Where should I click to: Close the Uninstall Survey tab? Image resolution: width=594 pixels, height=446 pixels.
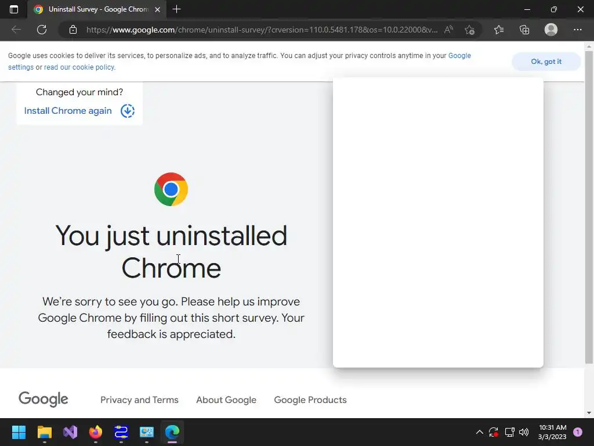point(158,9)
